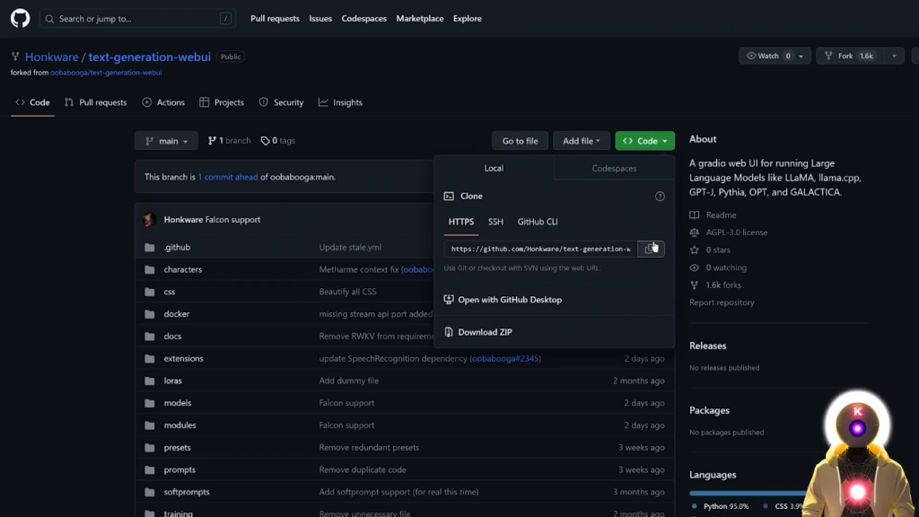Image resolution: width=919 pixels, height=517 pixels.
Task: Open the oobabooga#2345 pull request link
Action: pos(506,359)
